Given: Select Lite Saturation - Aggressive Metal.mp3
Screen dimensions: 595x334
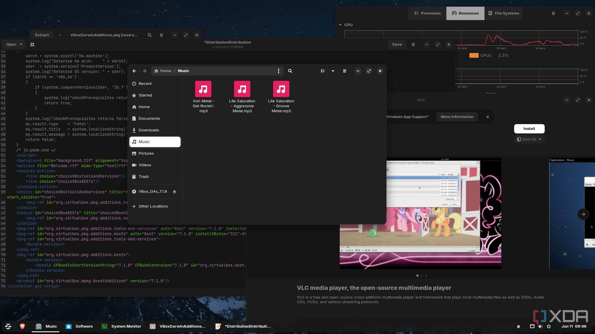Looking at the screenshot, I should point(242,97).
